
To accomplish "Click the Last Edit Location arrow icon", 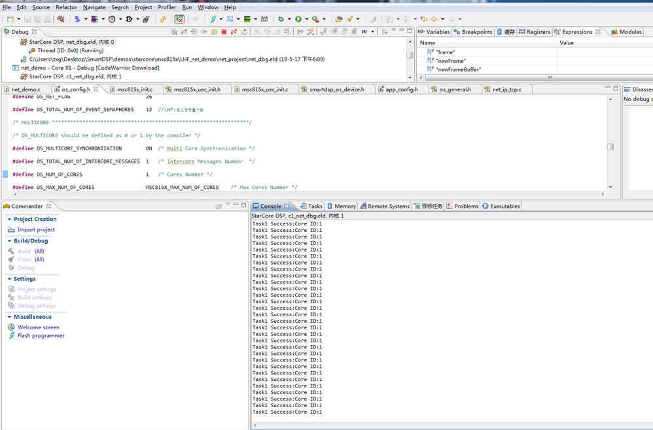I will pos(424,19).
